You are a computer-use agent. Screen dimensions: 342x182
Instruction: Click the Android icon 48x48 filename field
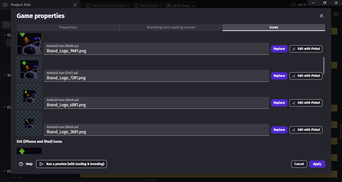(x=156, y=105)
